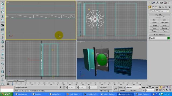Viewport: 172px width, 96px height.
Task: Toggle Absolute/Offset transform type-in mode
Action: pos(64,87)
